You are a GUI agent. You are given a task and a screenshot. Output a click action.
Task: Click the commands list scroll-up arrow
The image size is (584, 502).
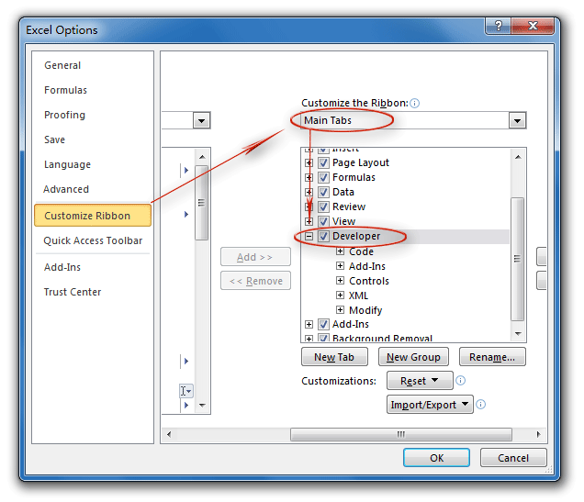click(202, 157)
